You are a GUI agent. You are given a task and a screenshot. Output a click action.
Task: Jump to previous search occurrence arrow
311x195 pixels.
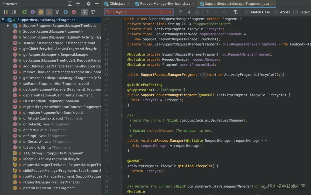coord(181,12)
